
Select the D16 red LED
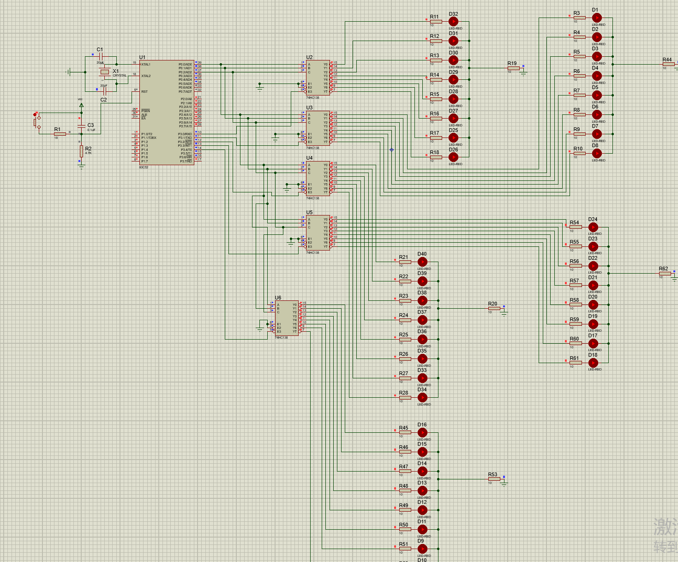422,432
